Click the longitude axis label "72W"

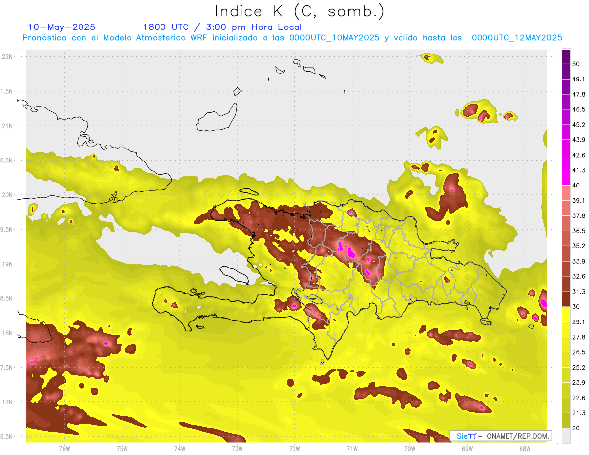point(295,449)
